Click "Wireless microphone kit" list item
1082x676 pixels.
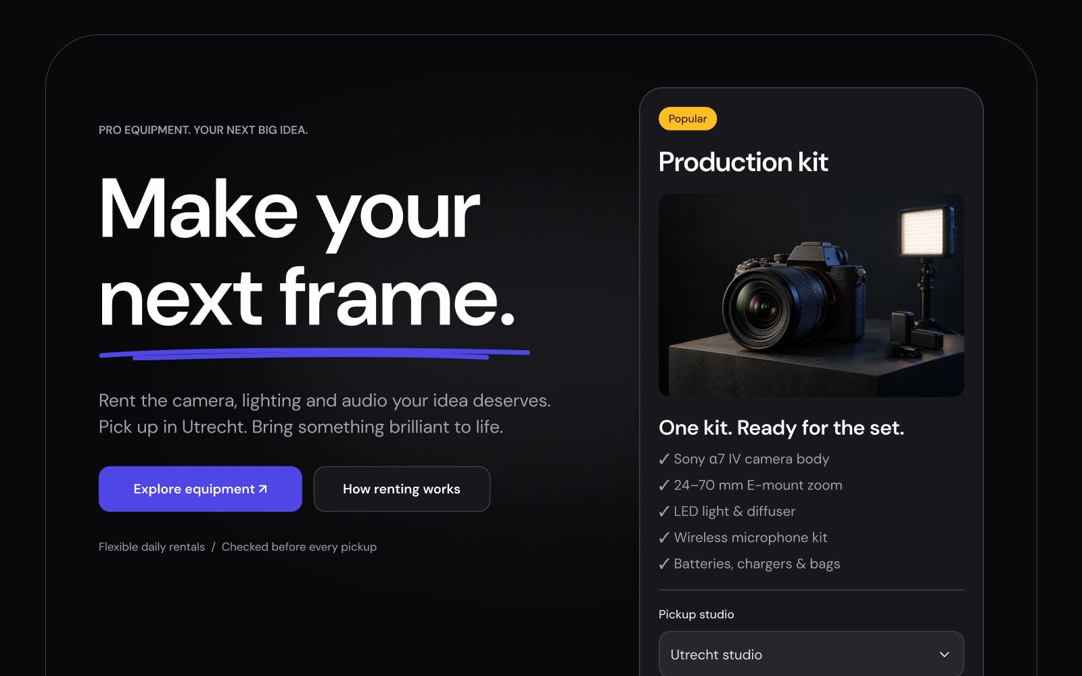(743, 537)
